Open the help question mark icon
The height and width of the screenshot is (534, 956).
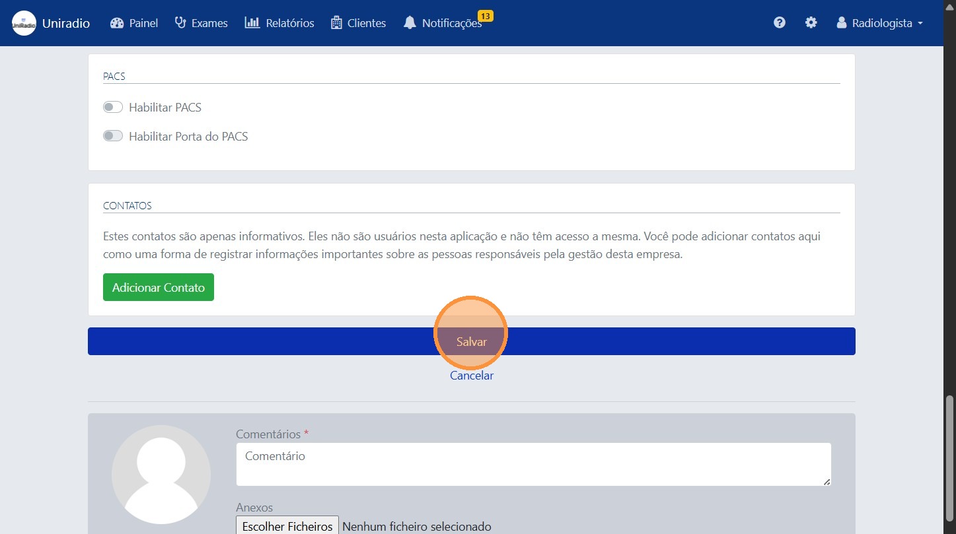pos(780,23)
